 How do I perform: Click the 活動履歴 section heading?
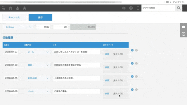8,38
